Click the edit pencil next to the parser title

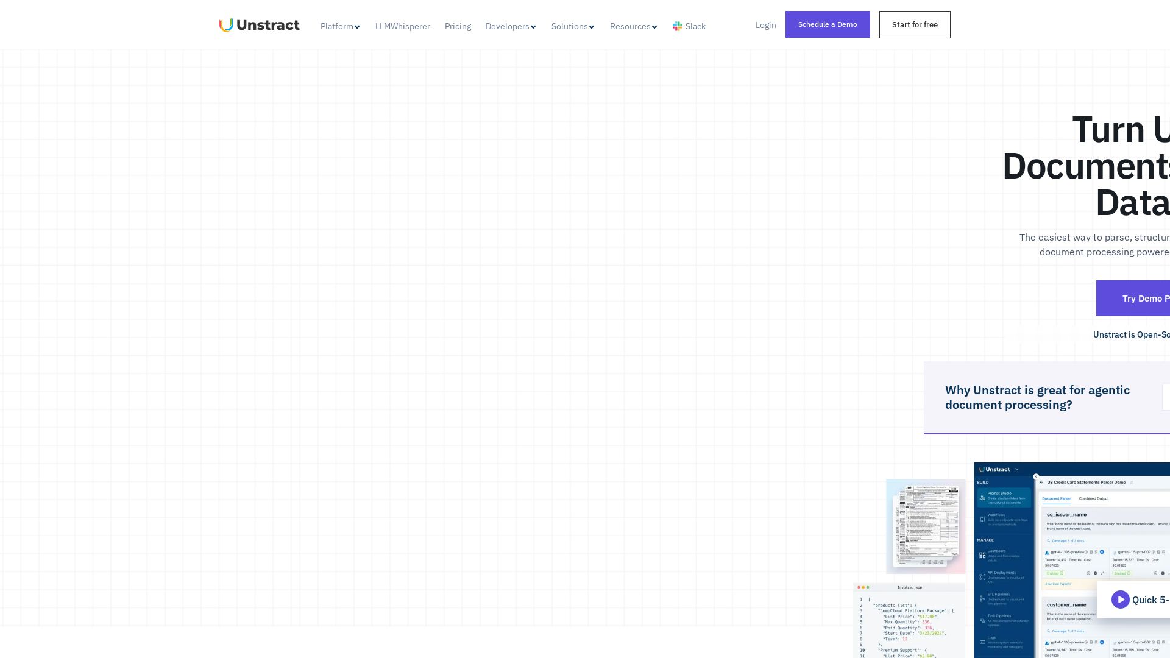(1132, 482)
